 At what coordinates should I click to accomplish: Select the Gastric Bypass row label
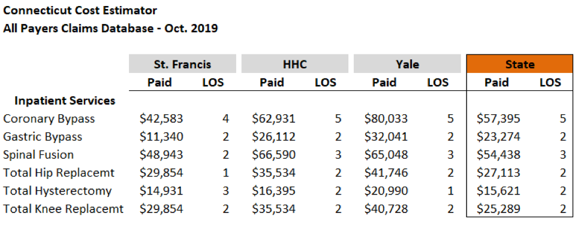(43, 136)
